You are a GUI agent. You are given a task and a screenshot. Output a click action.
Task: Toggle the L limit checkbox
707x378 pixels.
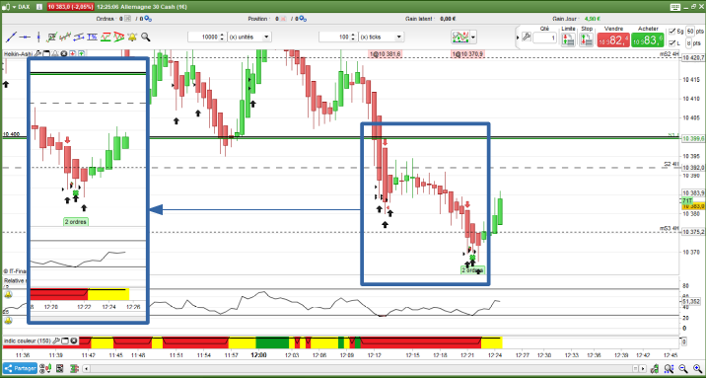672,43
